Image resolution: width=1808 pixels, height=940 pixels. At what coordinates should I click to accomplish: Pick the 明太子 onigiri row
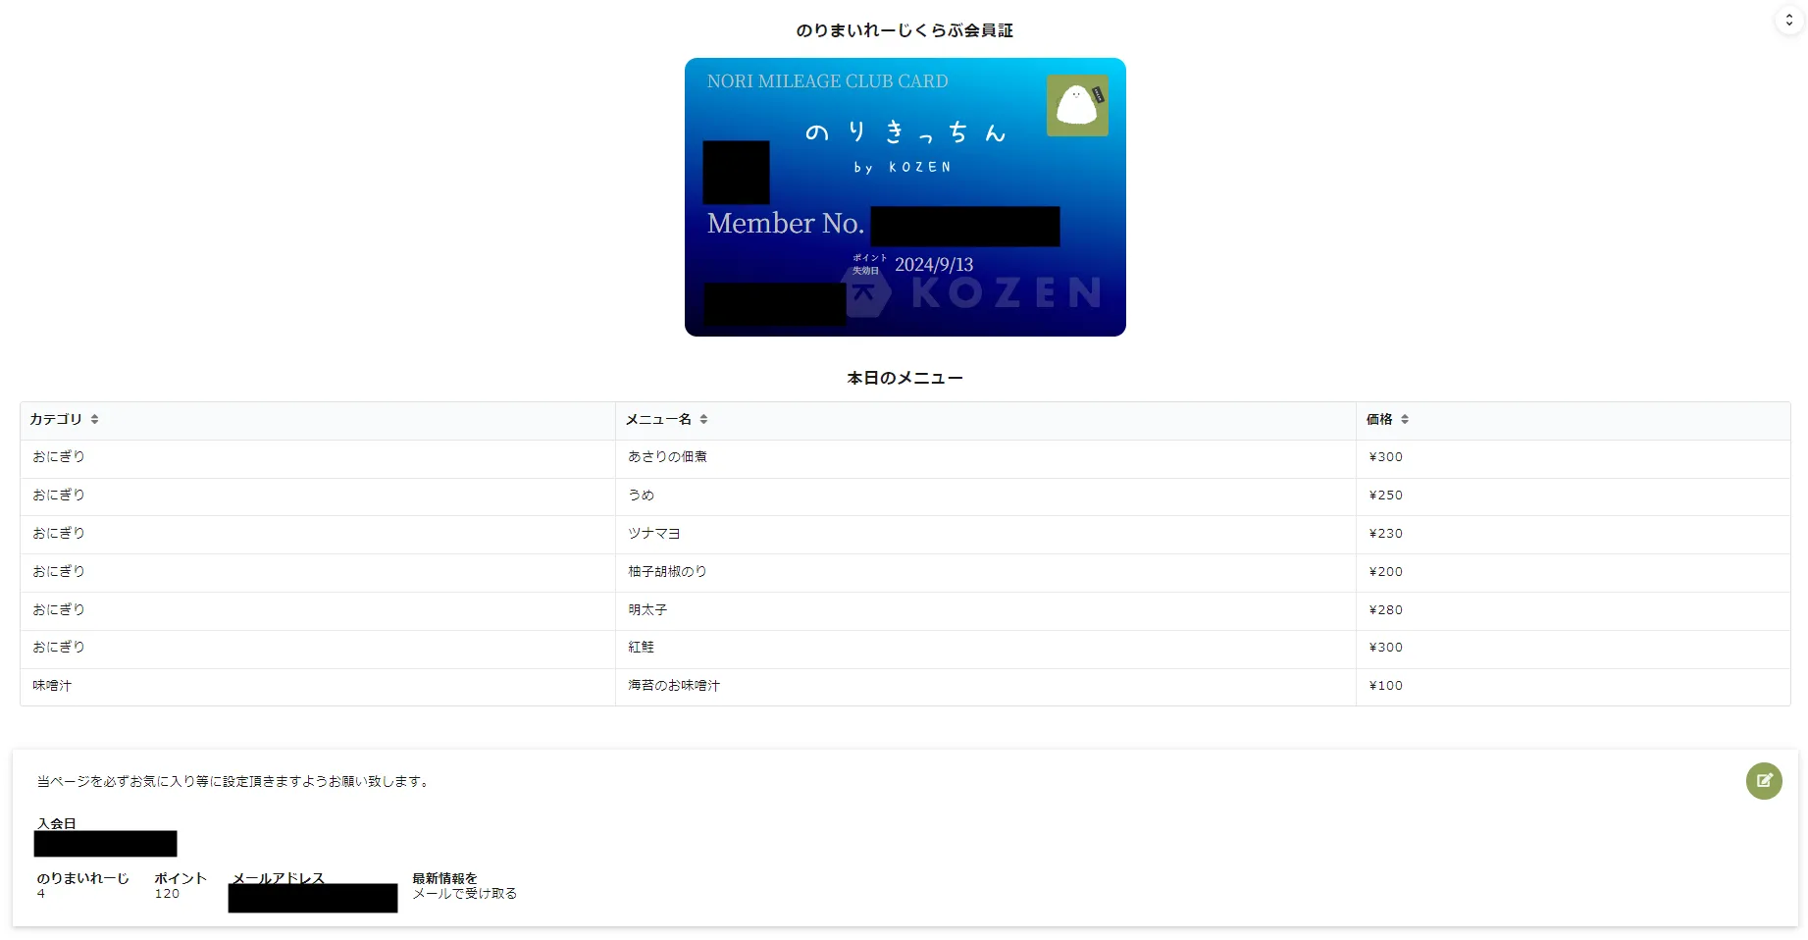point(647,610)
